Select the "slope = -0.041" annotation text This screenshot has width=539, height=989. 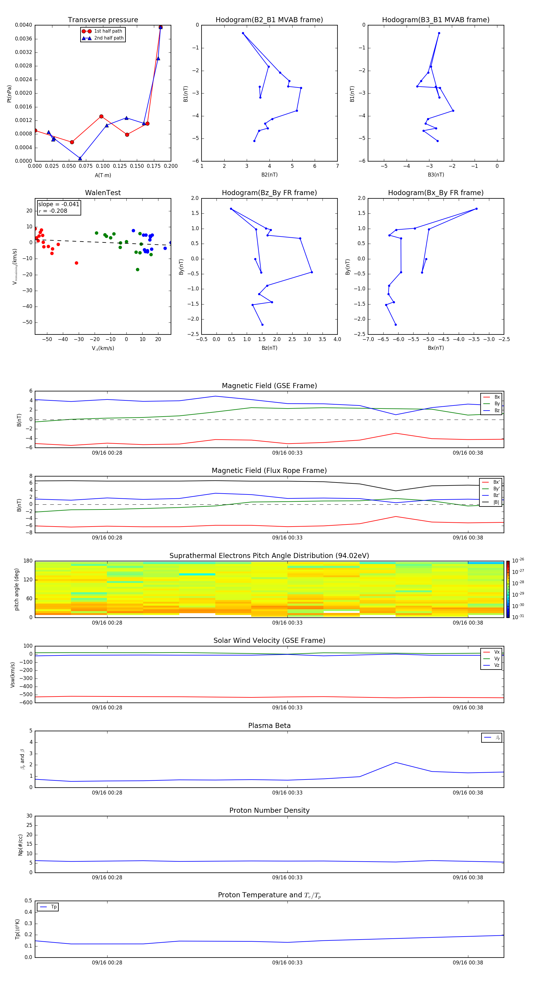59,204
